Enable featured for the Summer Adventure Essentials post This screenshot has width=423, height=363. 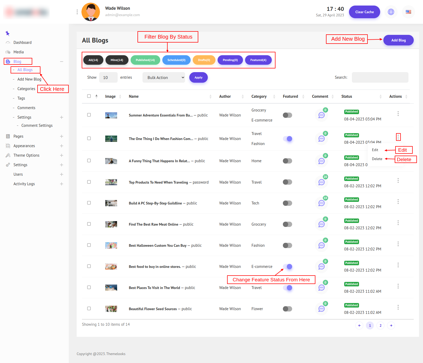tap(287, 115)
